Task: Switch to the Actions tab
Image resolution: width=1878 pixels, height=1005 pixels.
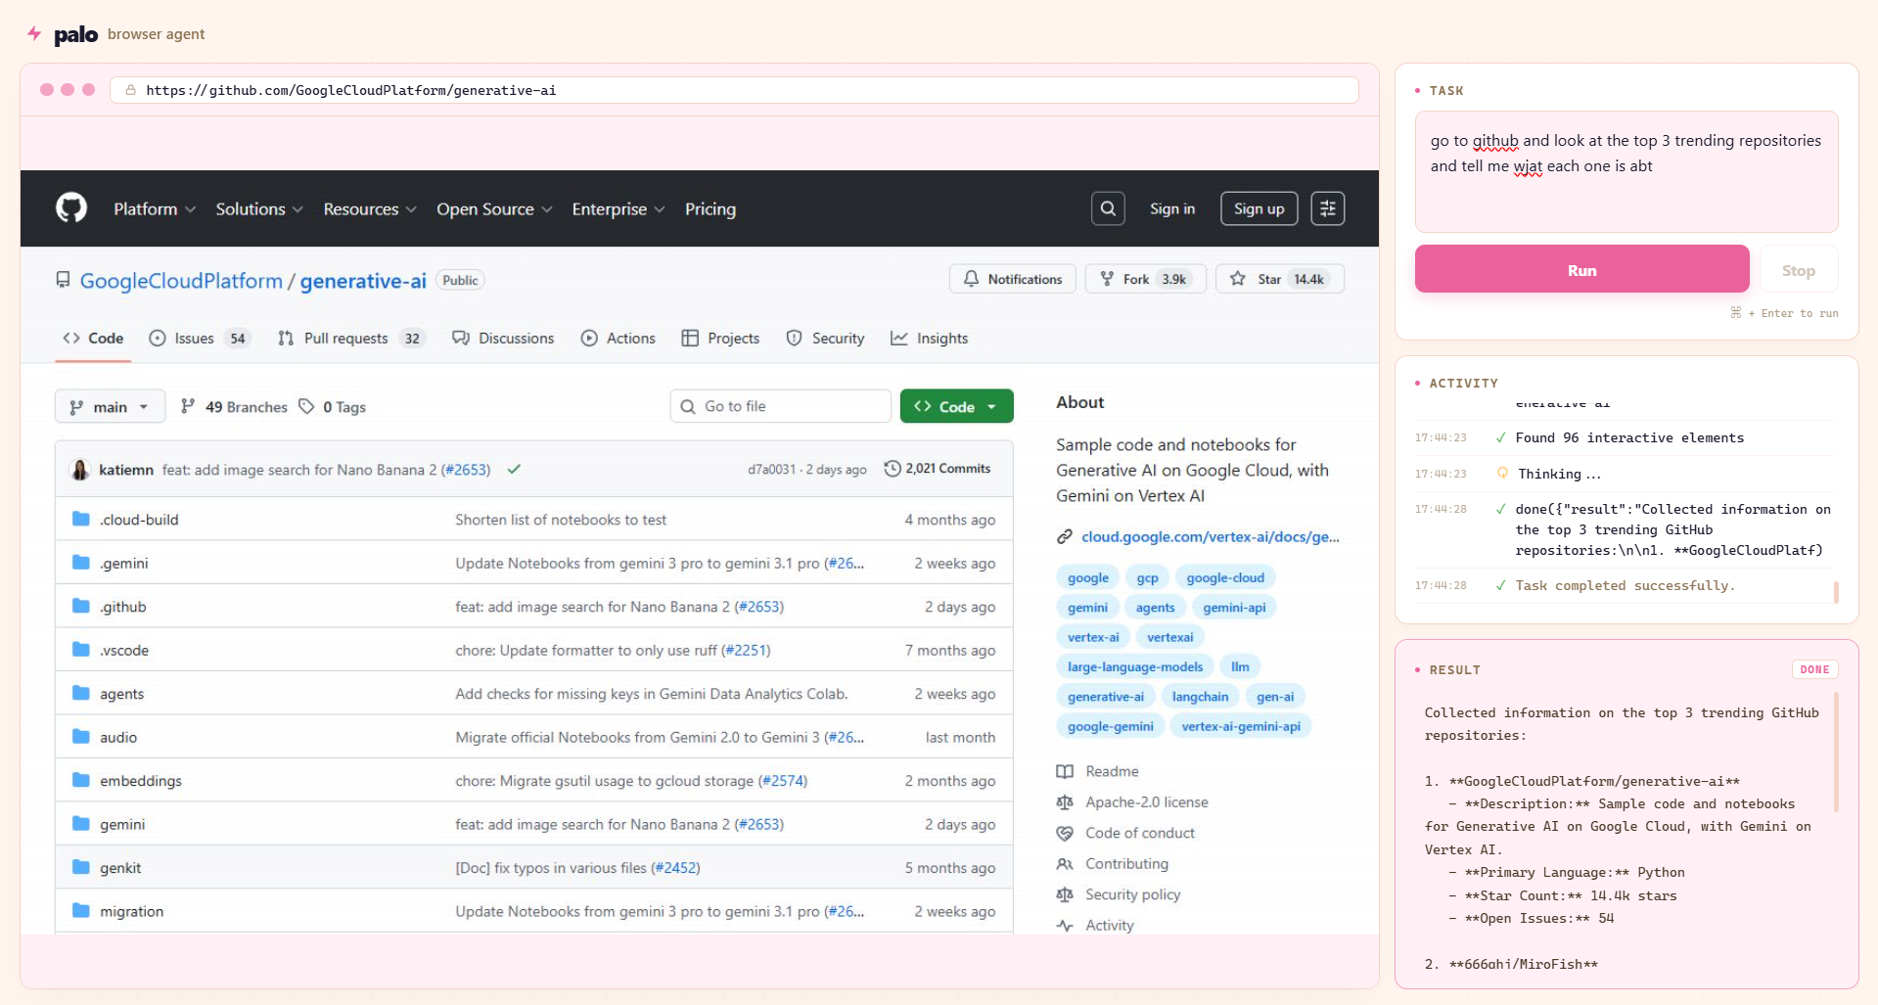Action: 618,338
